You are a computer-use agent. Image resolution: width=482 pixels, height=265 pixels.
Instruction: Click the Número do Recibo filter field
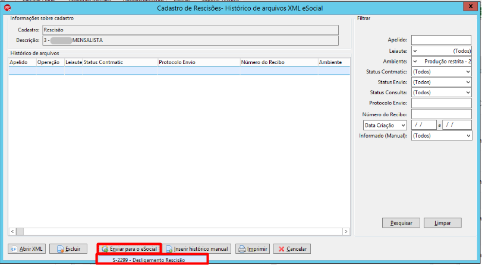point(442,114)
